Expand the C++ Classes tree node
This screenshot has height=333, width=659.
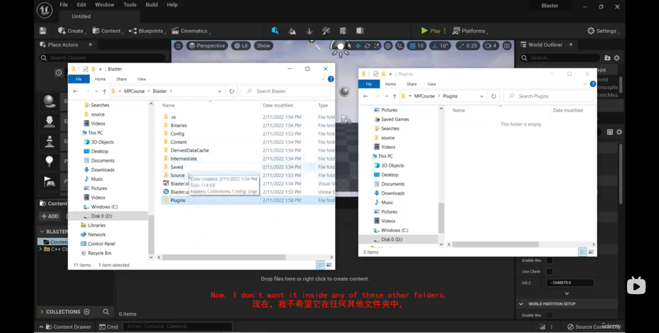[x=41, y=249]
